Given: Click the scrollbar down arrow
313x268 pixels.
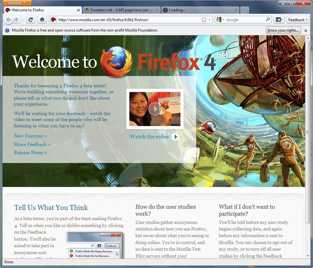Looking at the screenshot, I should click(x=308, y=256).
